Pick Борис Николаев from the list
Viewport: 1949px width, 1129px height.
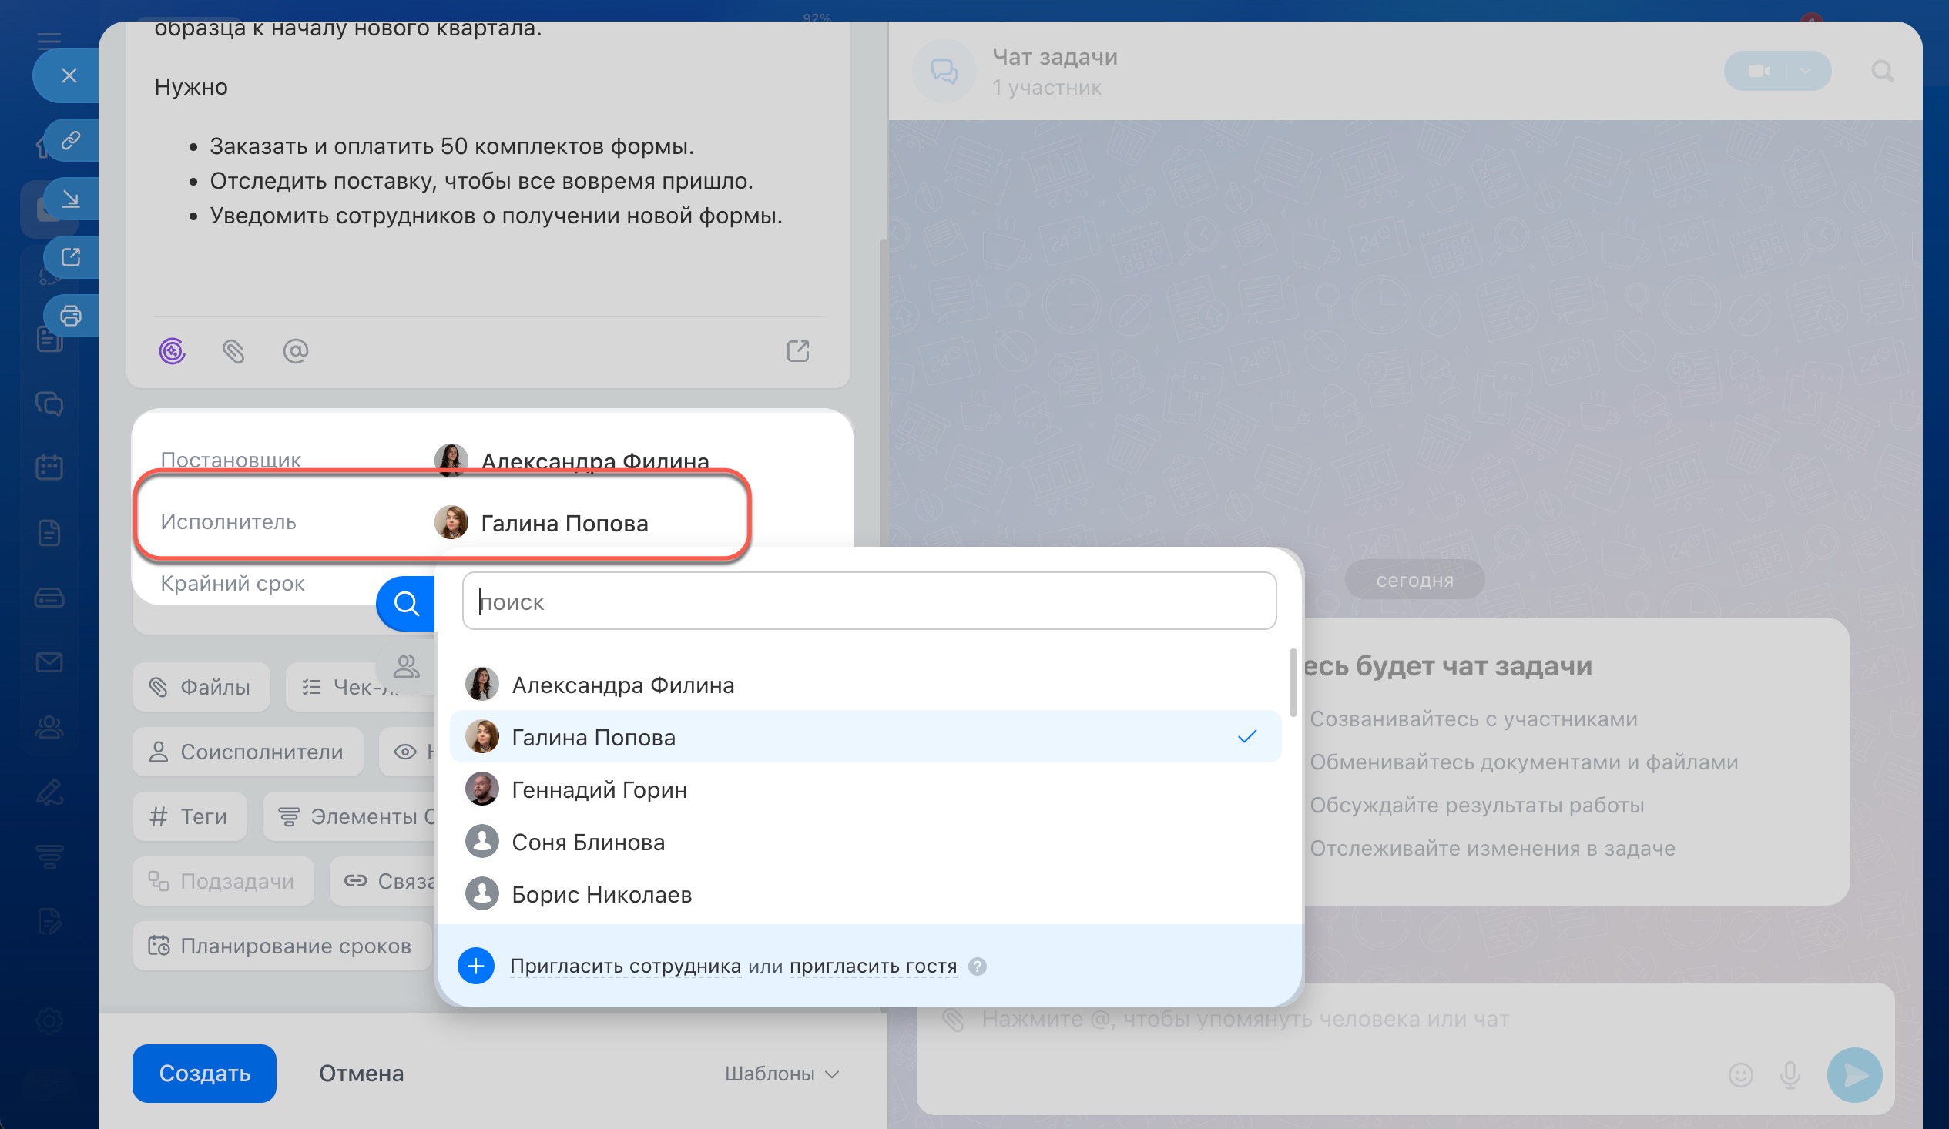tap(601, 895)
